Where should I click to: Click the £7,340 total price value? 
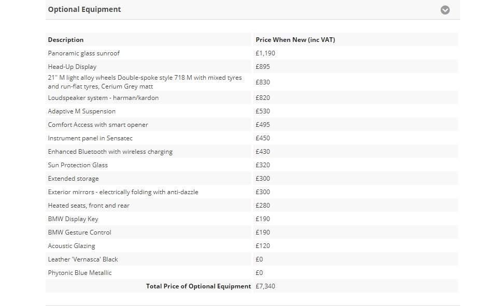265,286
